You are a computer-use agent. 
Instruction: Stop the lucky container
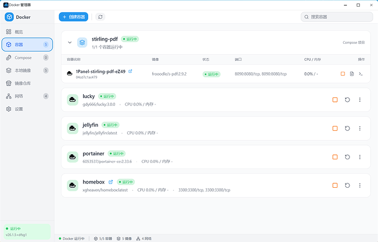(335, 100)
